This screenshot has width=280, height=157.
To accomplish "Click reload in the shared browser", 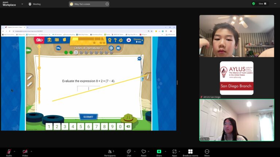I will [9, 31].
